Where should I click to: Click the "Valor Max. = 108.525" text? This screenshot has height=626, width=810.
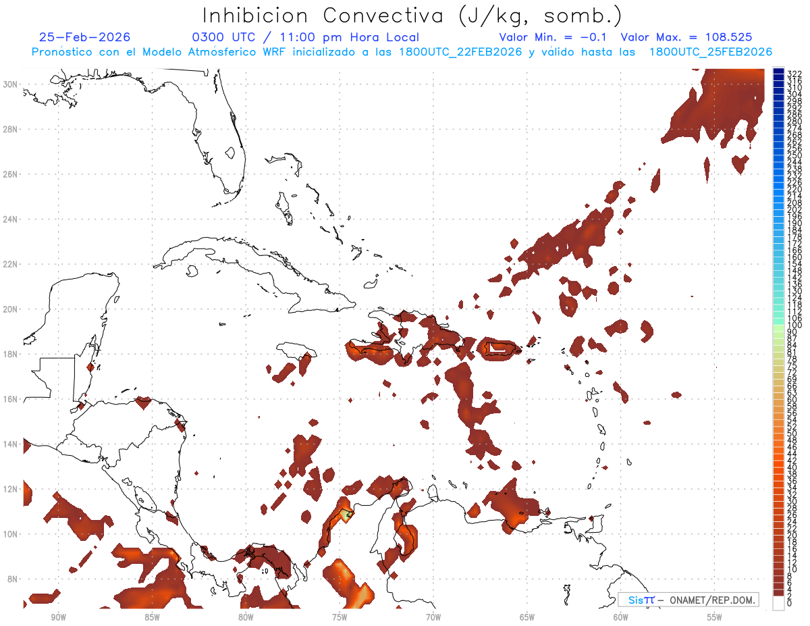coord(686,37)
